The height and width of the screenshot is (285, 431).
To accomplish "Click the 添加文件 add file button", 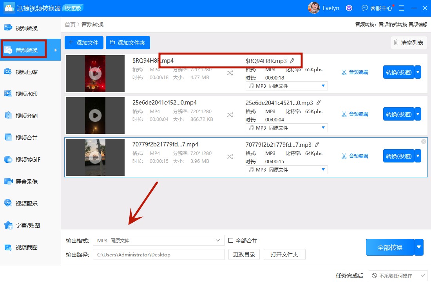I will point(84,43).
